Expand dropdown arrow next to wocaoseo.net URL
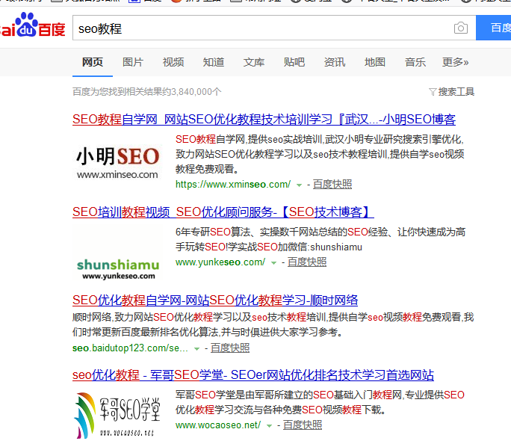 pyautogui.click(x=270, y=425)
